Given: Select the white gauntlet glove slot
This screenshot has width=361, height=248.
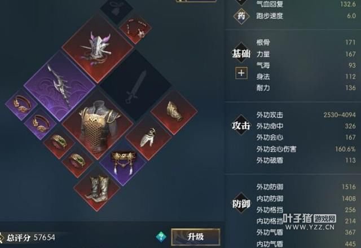Looking at the screenshot, I should tap(148, 138).
